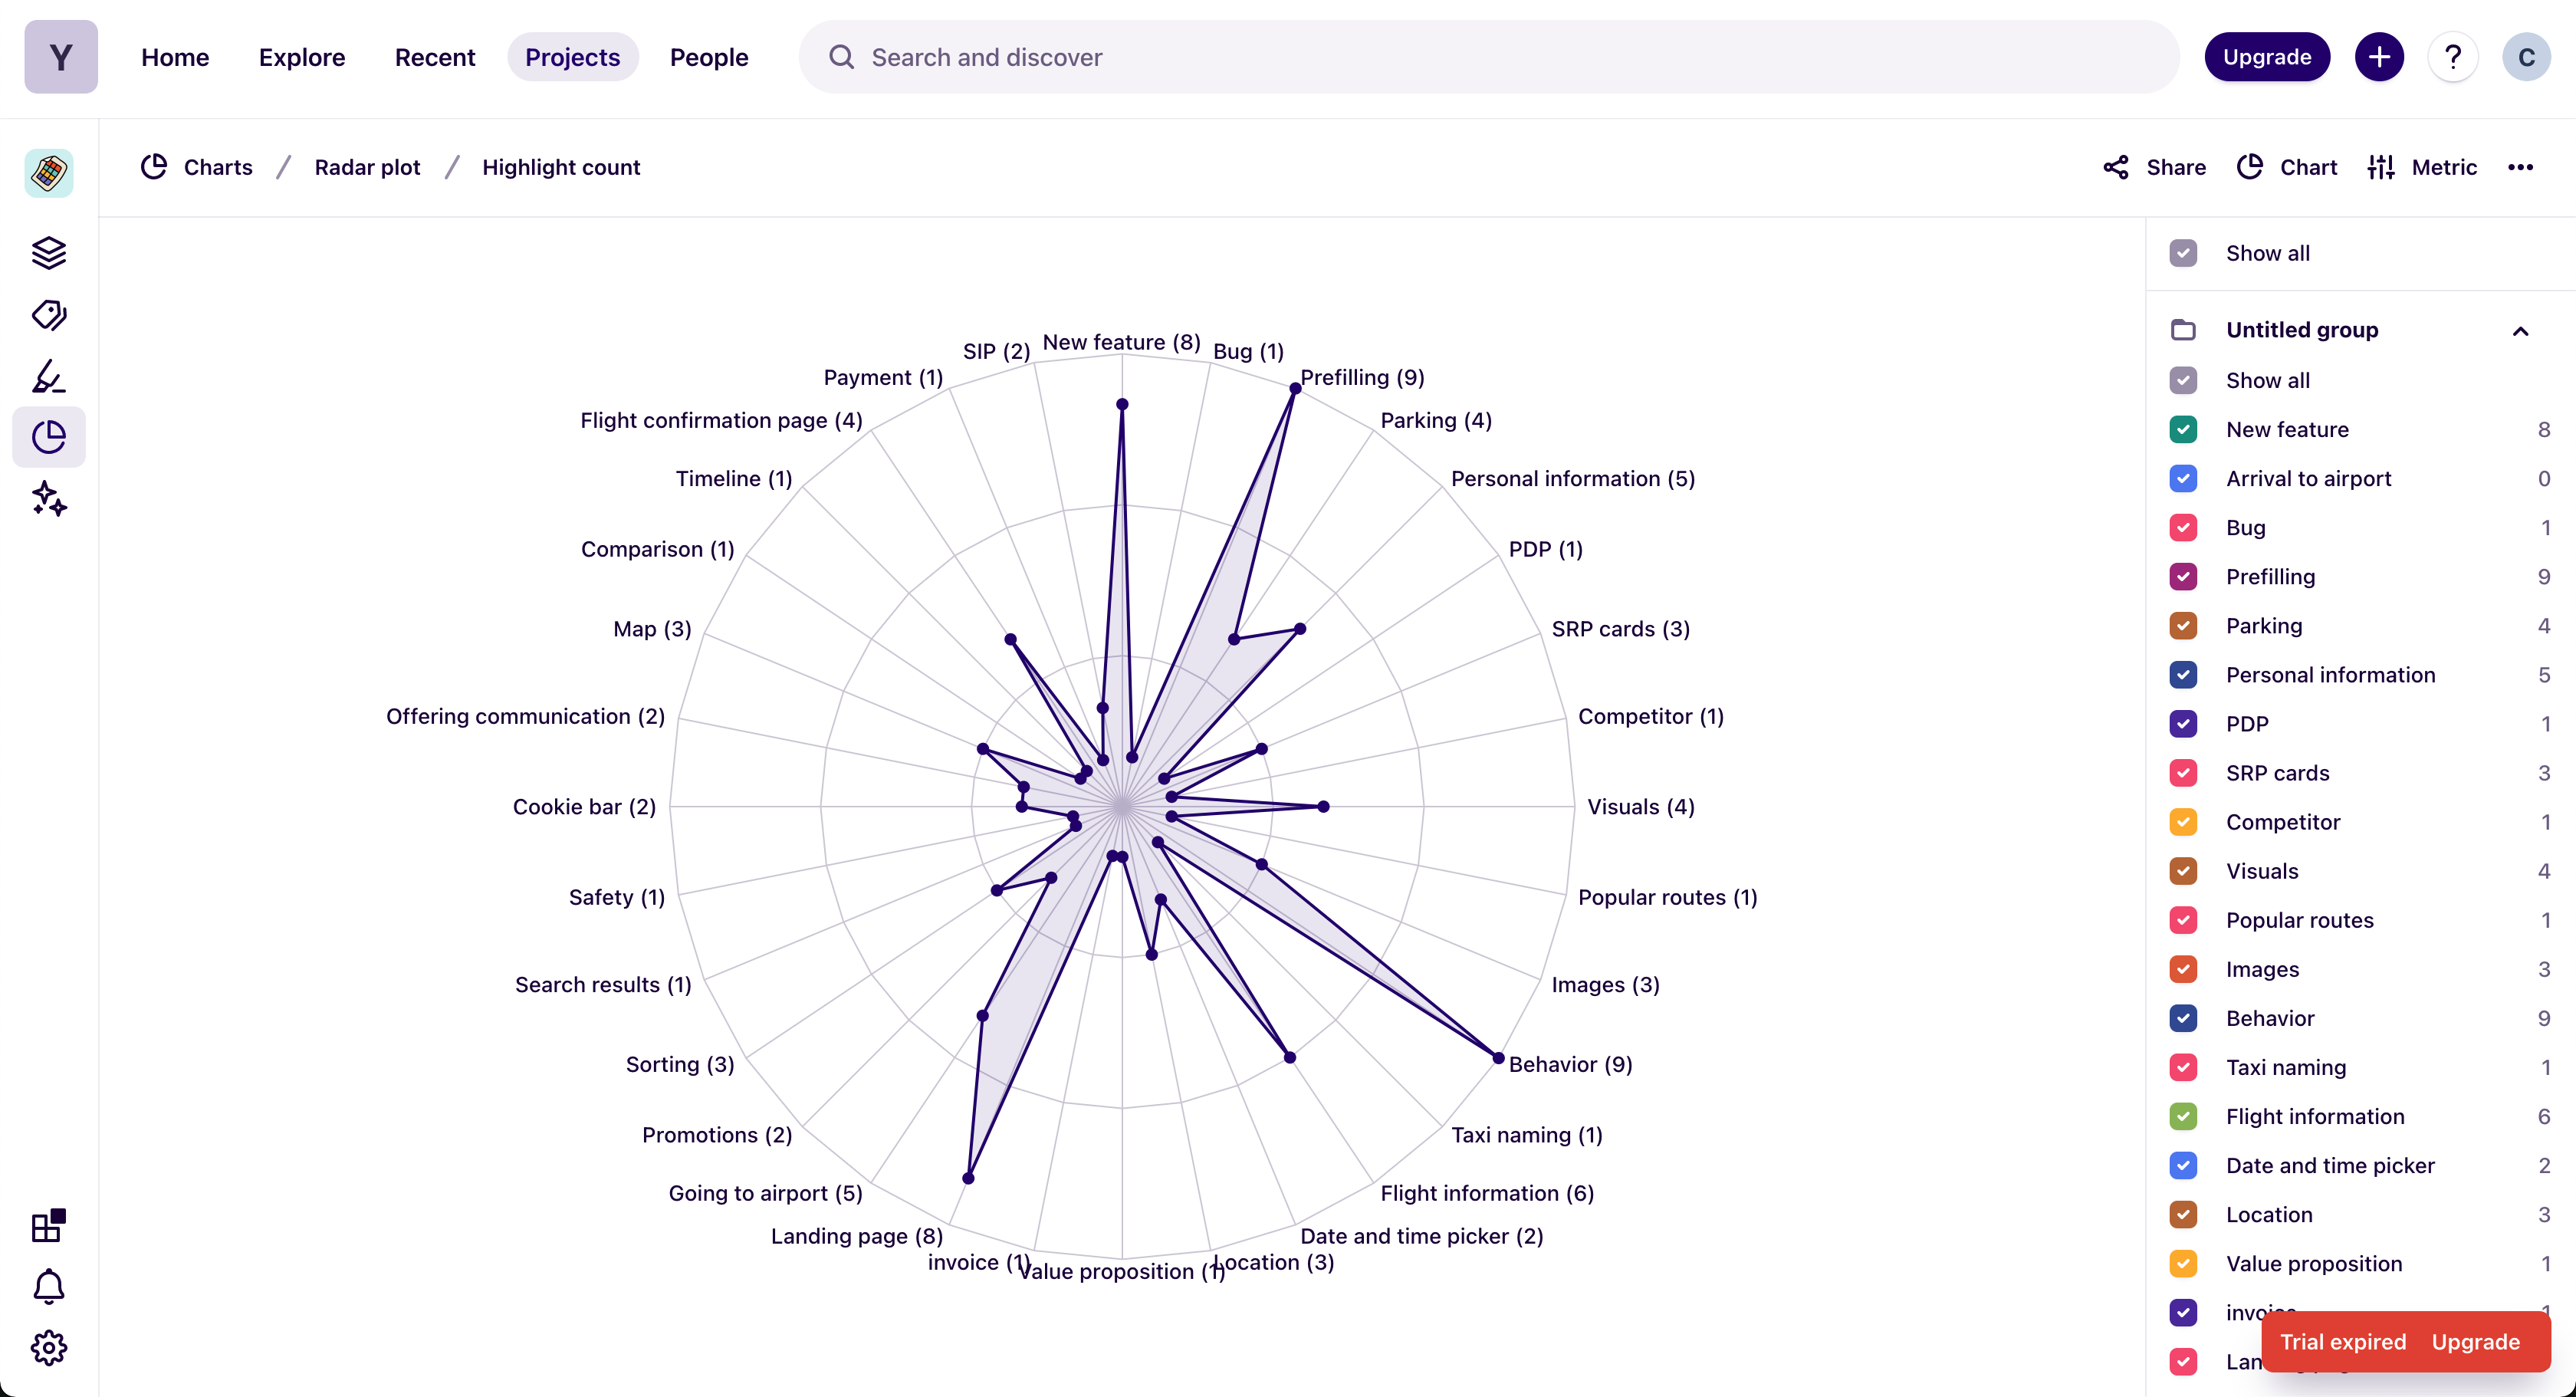Open the help question mark icon
This screenshot has height=1397, width=2576.
tap(2452, 57)
